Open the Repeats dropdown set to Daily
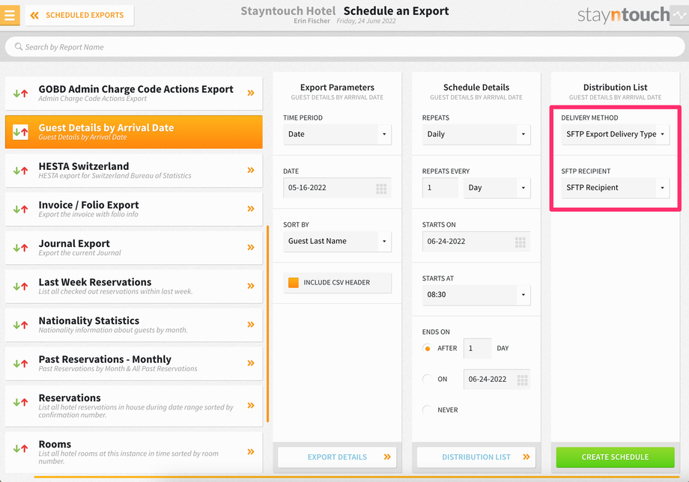Image resolution: width=689 pixels, height=482 pixels. click(x=476, y=134)
